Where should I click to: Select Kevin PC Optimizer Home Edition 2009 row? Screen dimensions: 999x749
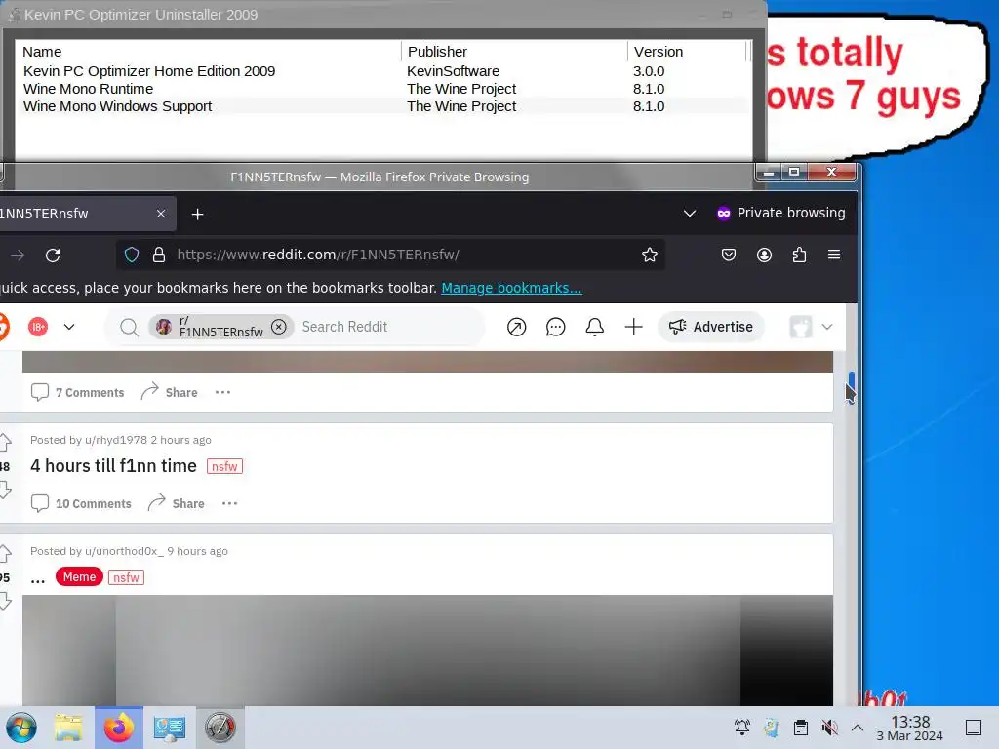382,71
